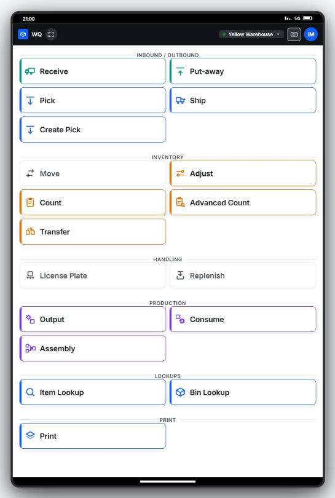
Task: Click the Ship truck icon
Action: 180,101
